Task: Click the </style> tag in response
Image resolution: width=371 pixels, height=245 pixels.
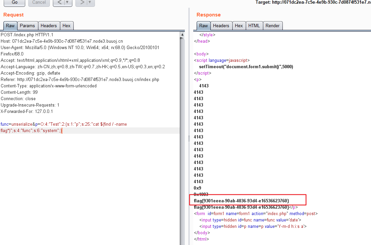Action: pyautogui.click(x=207, y=35)
